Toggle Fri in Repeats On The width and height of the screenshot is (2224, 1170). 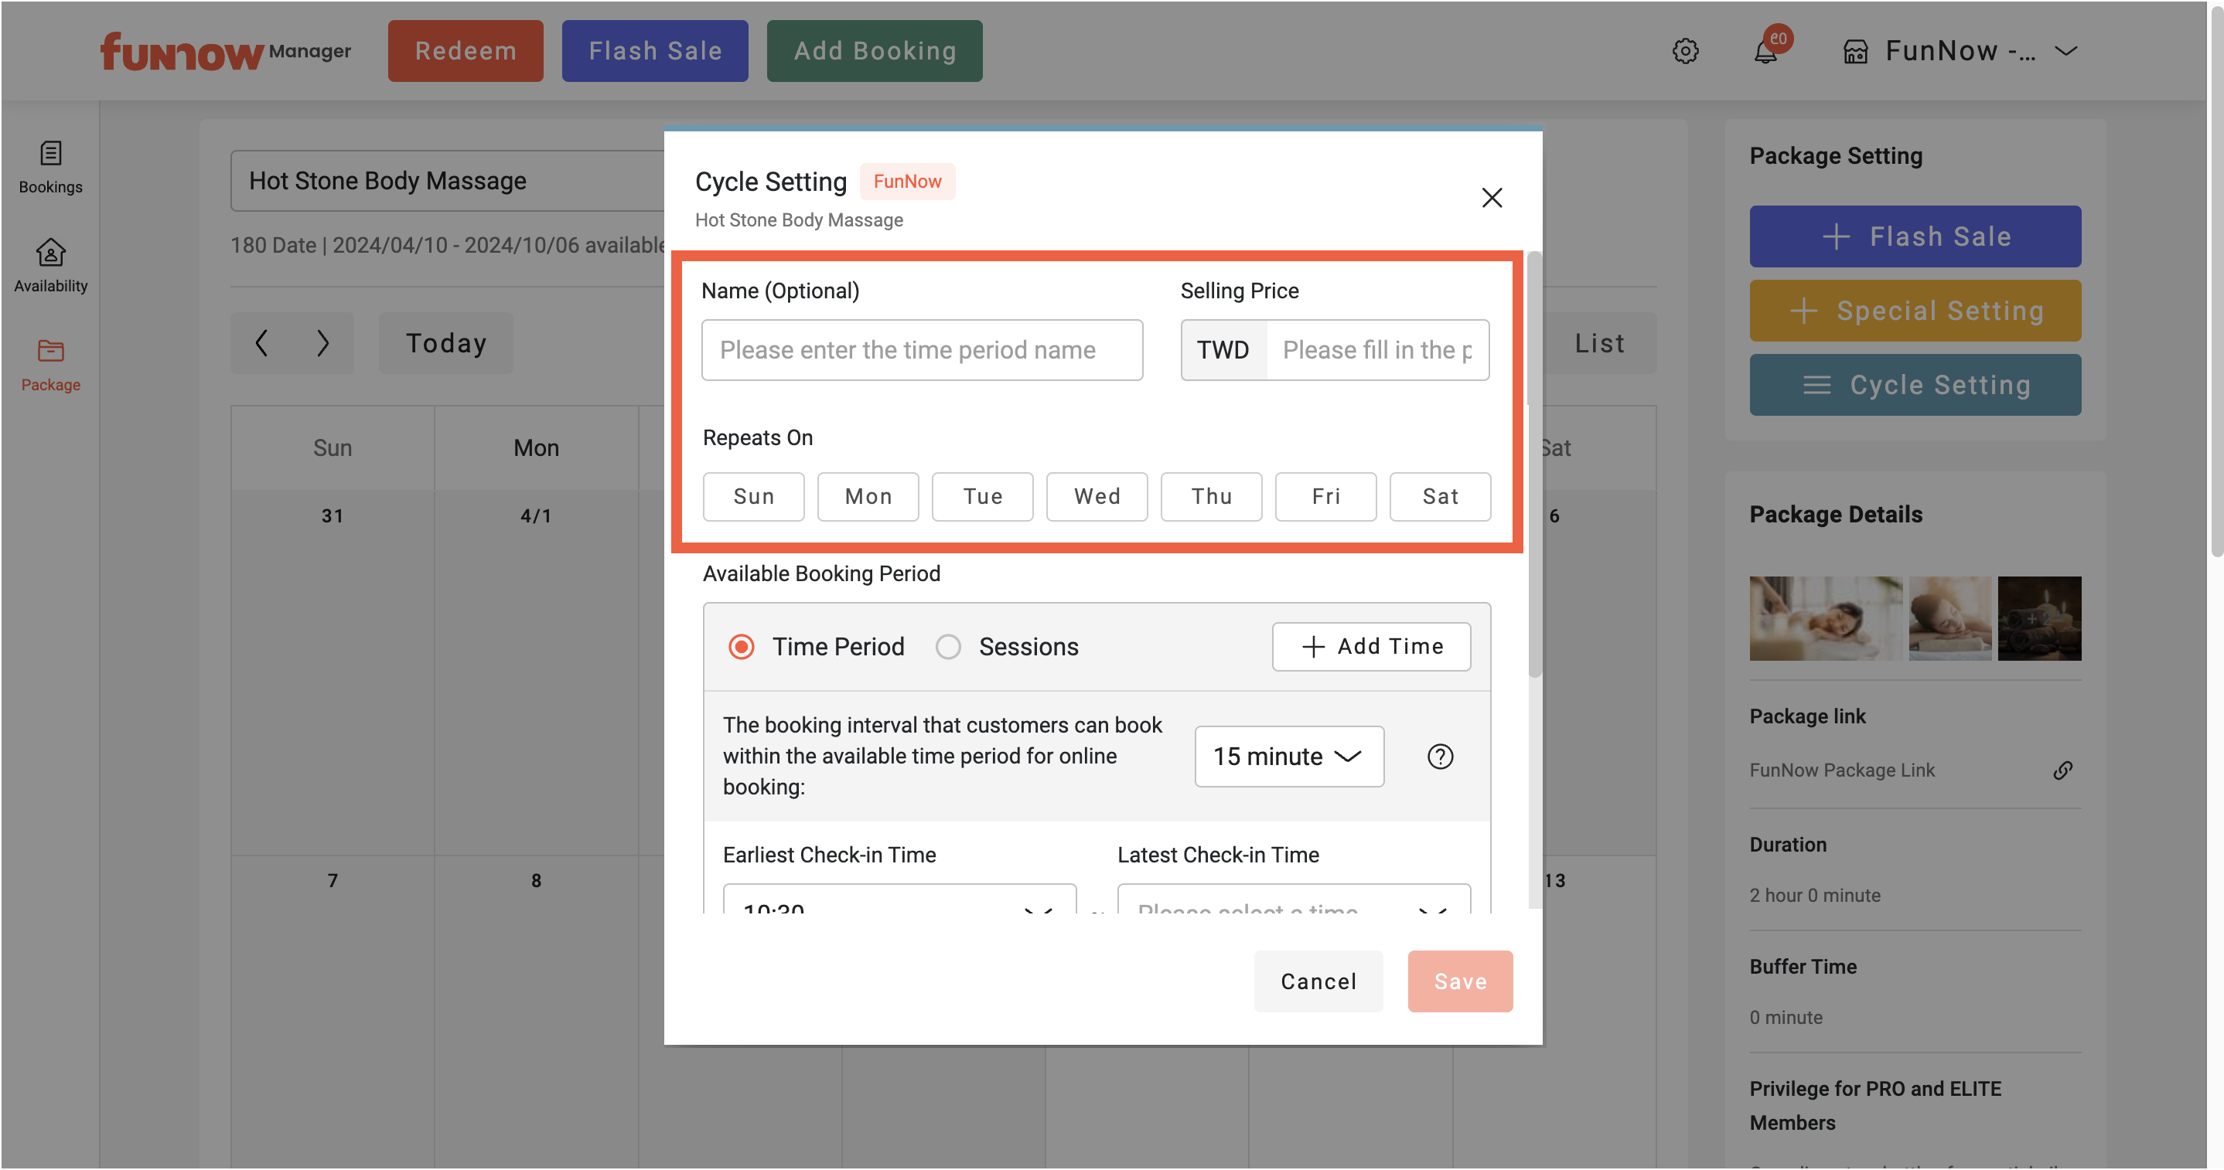point(1325,496)
